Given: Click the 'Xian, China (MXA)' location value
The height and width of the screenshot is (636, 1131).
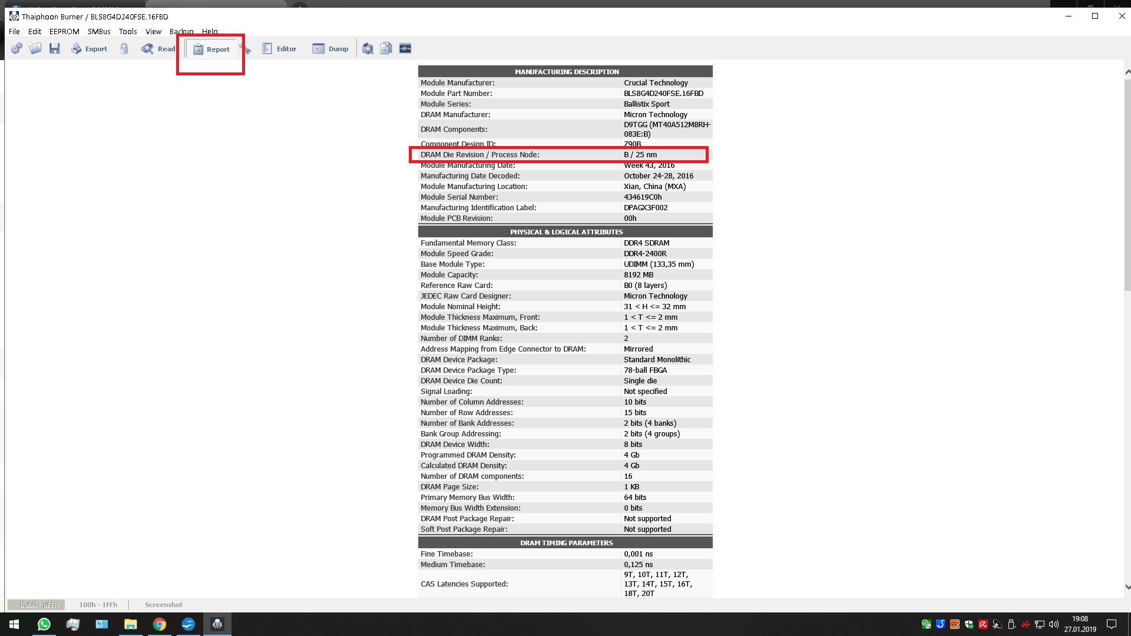Looking at the screenshot, I should click(x=654, y=187).
